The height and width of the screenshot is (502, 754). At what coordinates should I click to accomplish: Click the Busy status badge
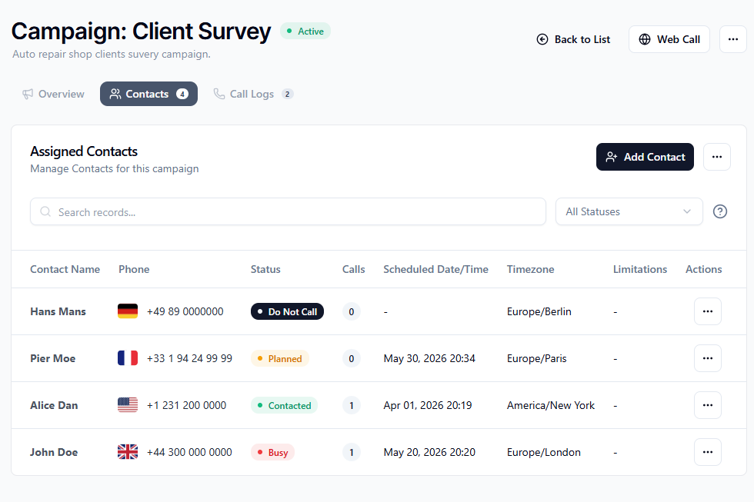point(272,452)
